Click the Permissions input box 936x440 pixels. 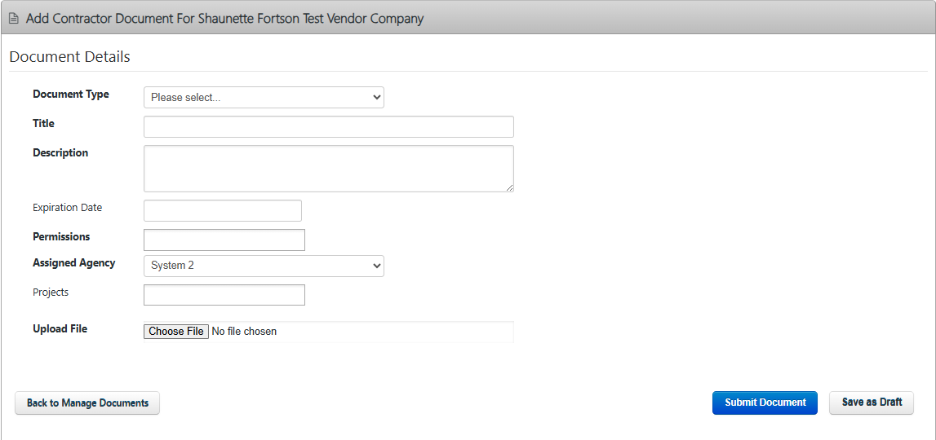tap(224, 240)
